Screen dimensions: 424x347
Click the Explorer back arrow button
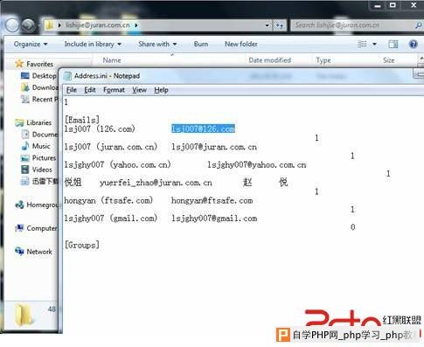[x=12, y=25]
